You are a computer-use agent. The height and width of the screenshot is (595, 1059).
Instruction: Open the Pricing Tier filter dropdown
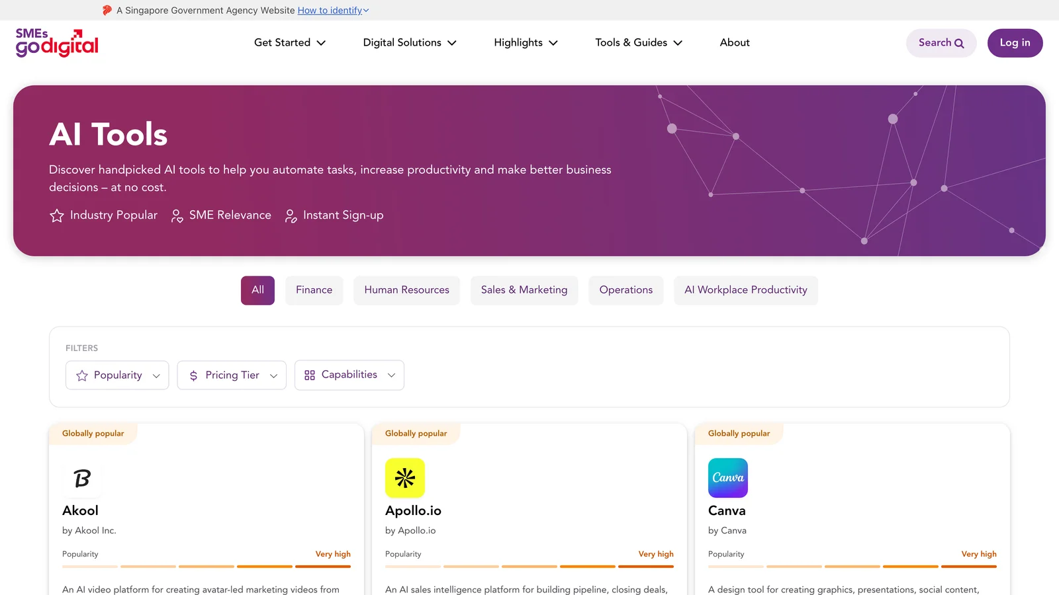(x=232, y=375)
